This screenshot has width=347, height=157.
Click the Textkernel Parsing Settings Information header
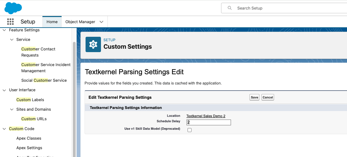click(126, 108)
